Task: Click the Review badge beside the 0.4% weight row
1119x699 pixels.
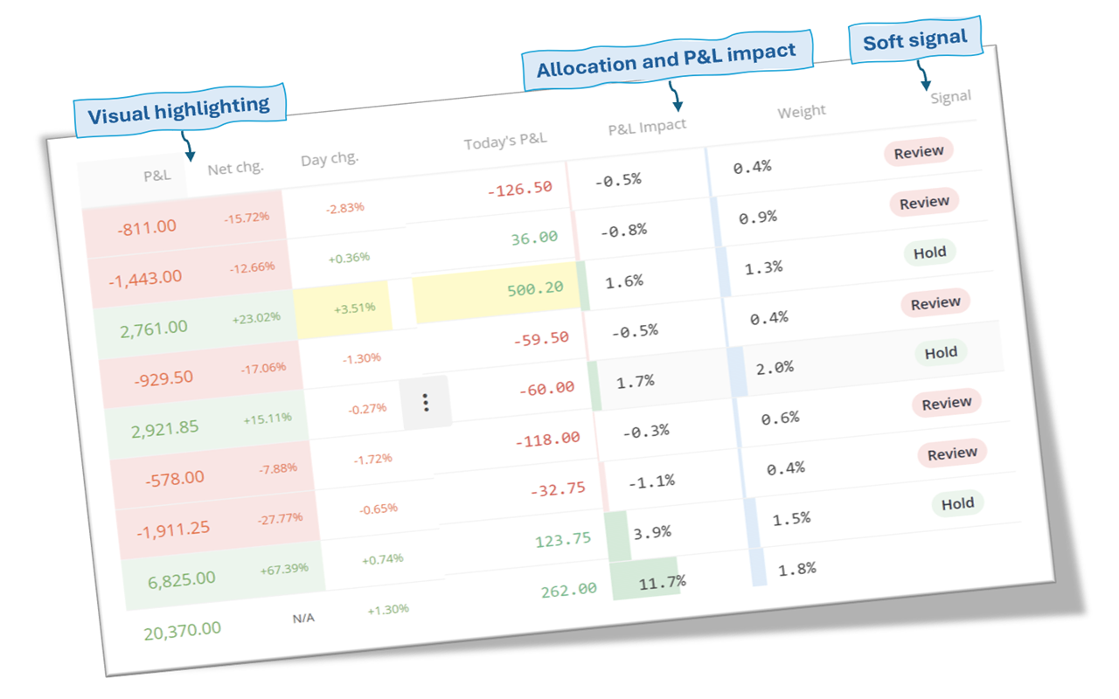Action: click(936, 303)
